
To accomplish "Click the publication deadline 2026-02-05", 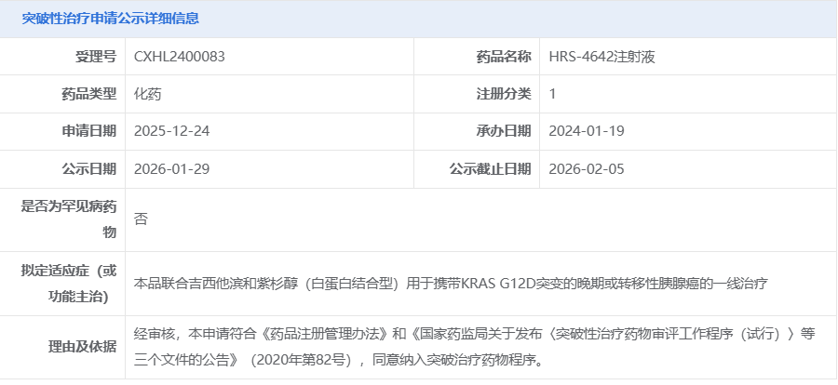I will (x=587, y=169).
